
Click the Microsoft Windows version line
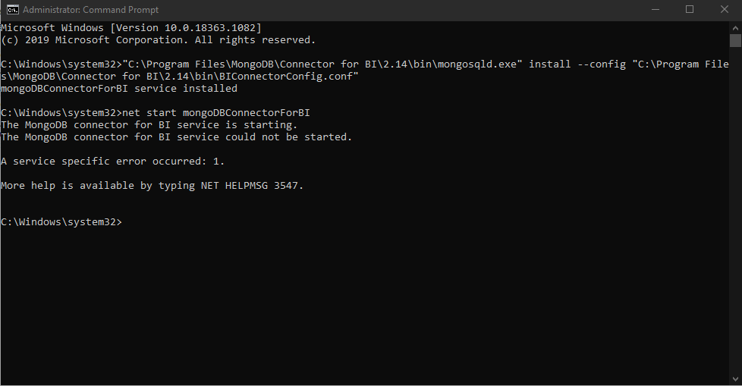(x=130, y=27)
